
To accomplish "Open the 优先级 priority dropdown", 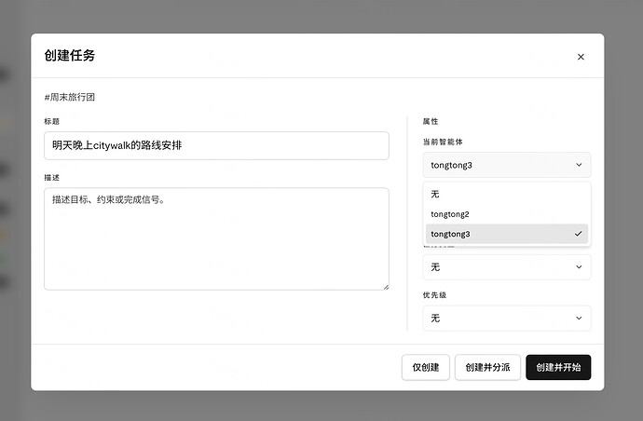I will (x=507, y=319).
